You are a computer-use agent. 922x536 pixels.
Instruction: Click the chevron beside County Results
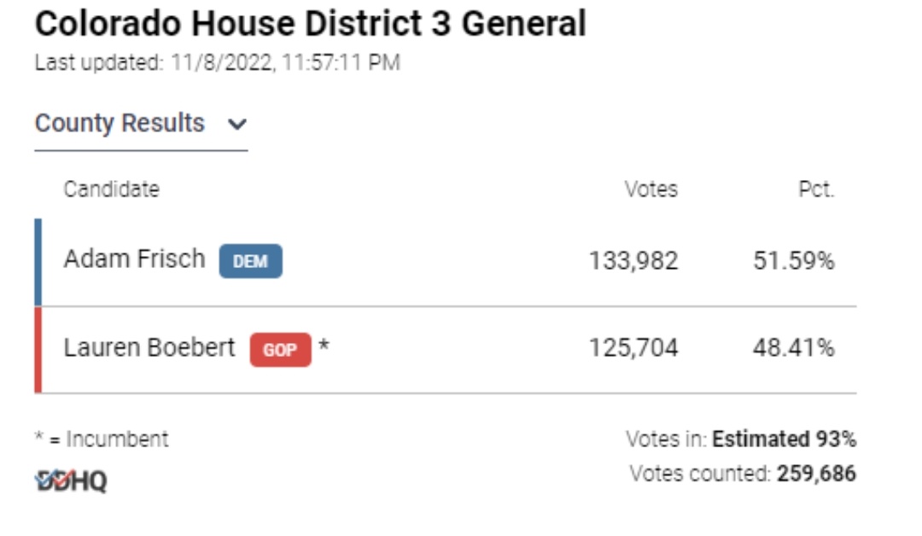pyautogui.click(x=237, y=125)
